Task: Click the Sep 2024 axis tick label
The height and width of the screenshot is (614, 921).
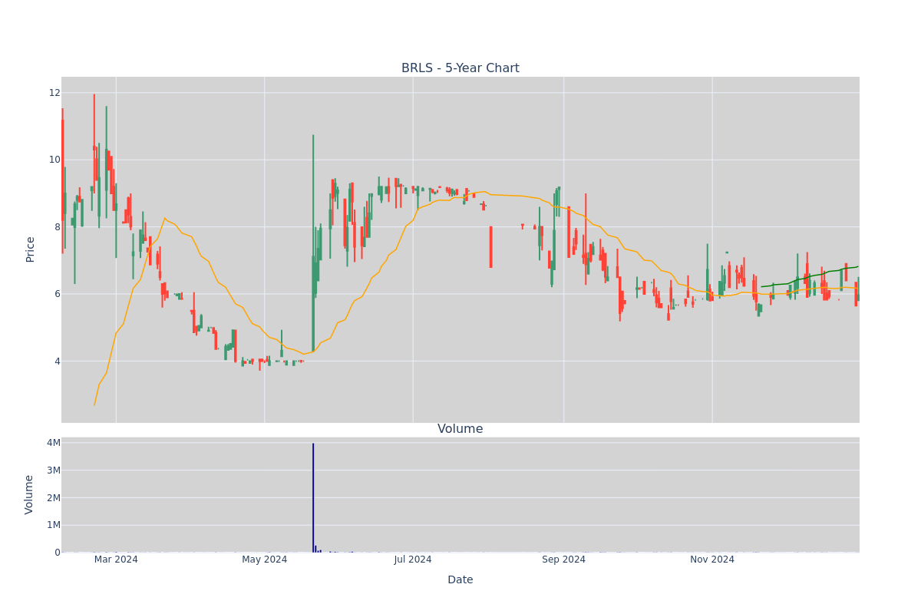Action: click(563, 560)
